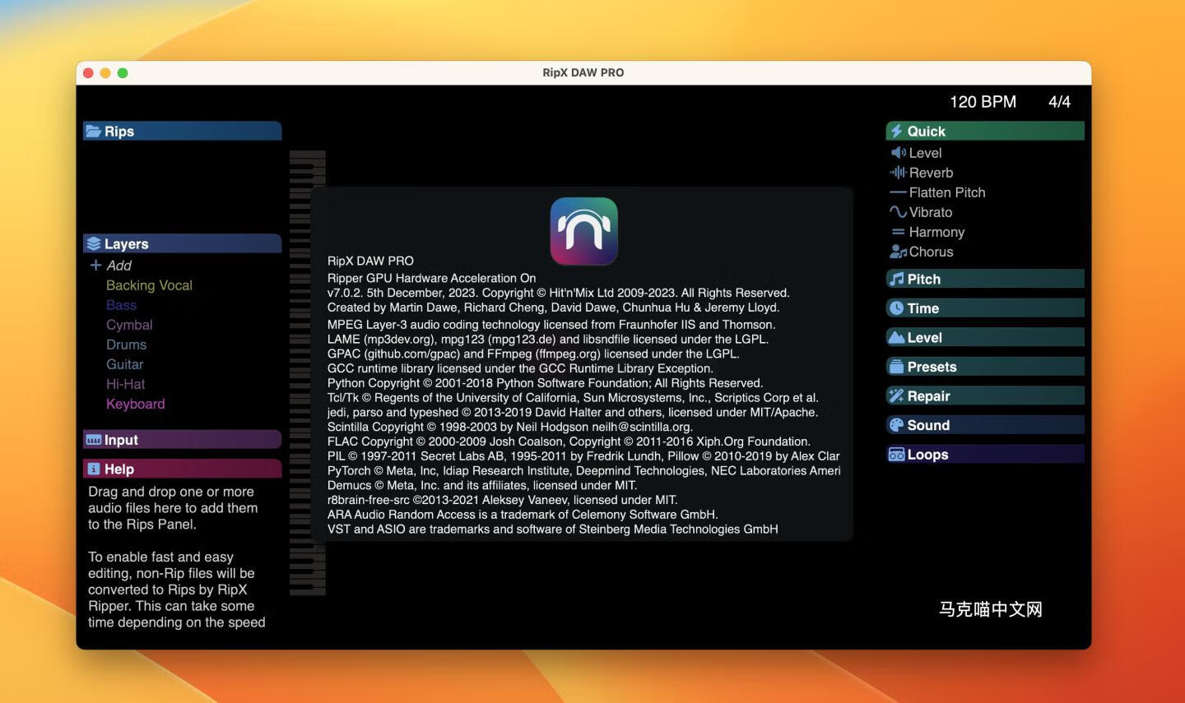Select the Bass layer
Image resolution: width=1185 pixels, height=703 pixels.
pos(121,305)
